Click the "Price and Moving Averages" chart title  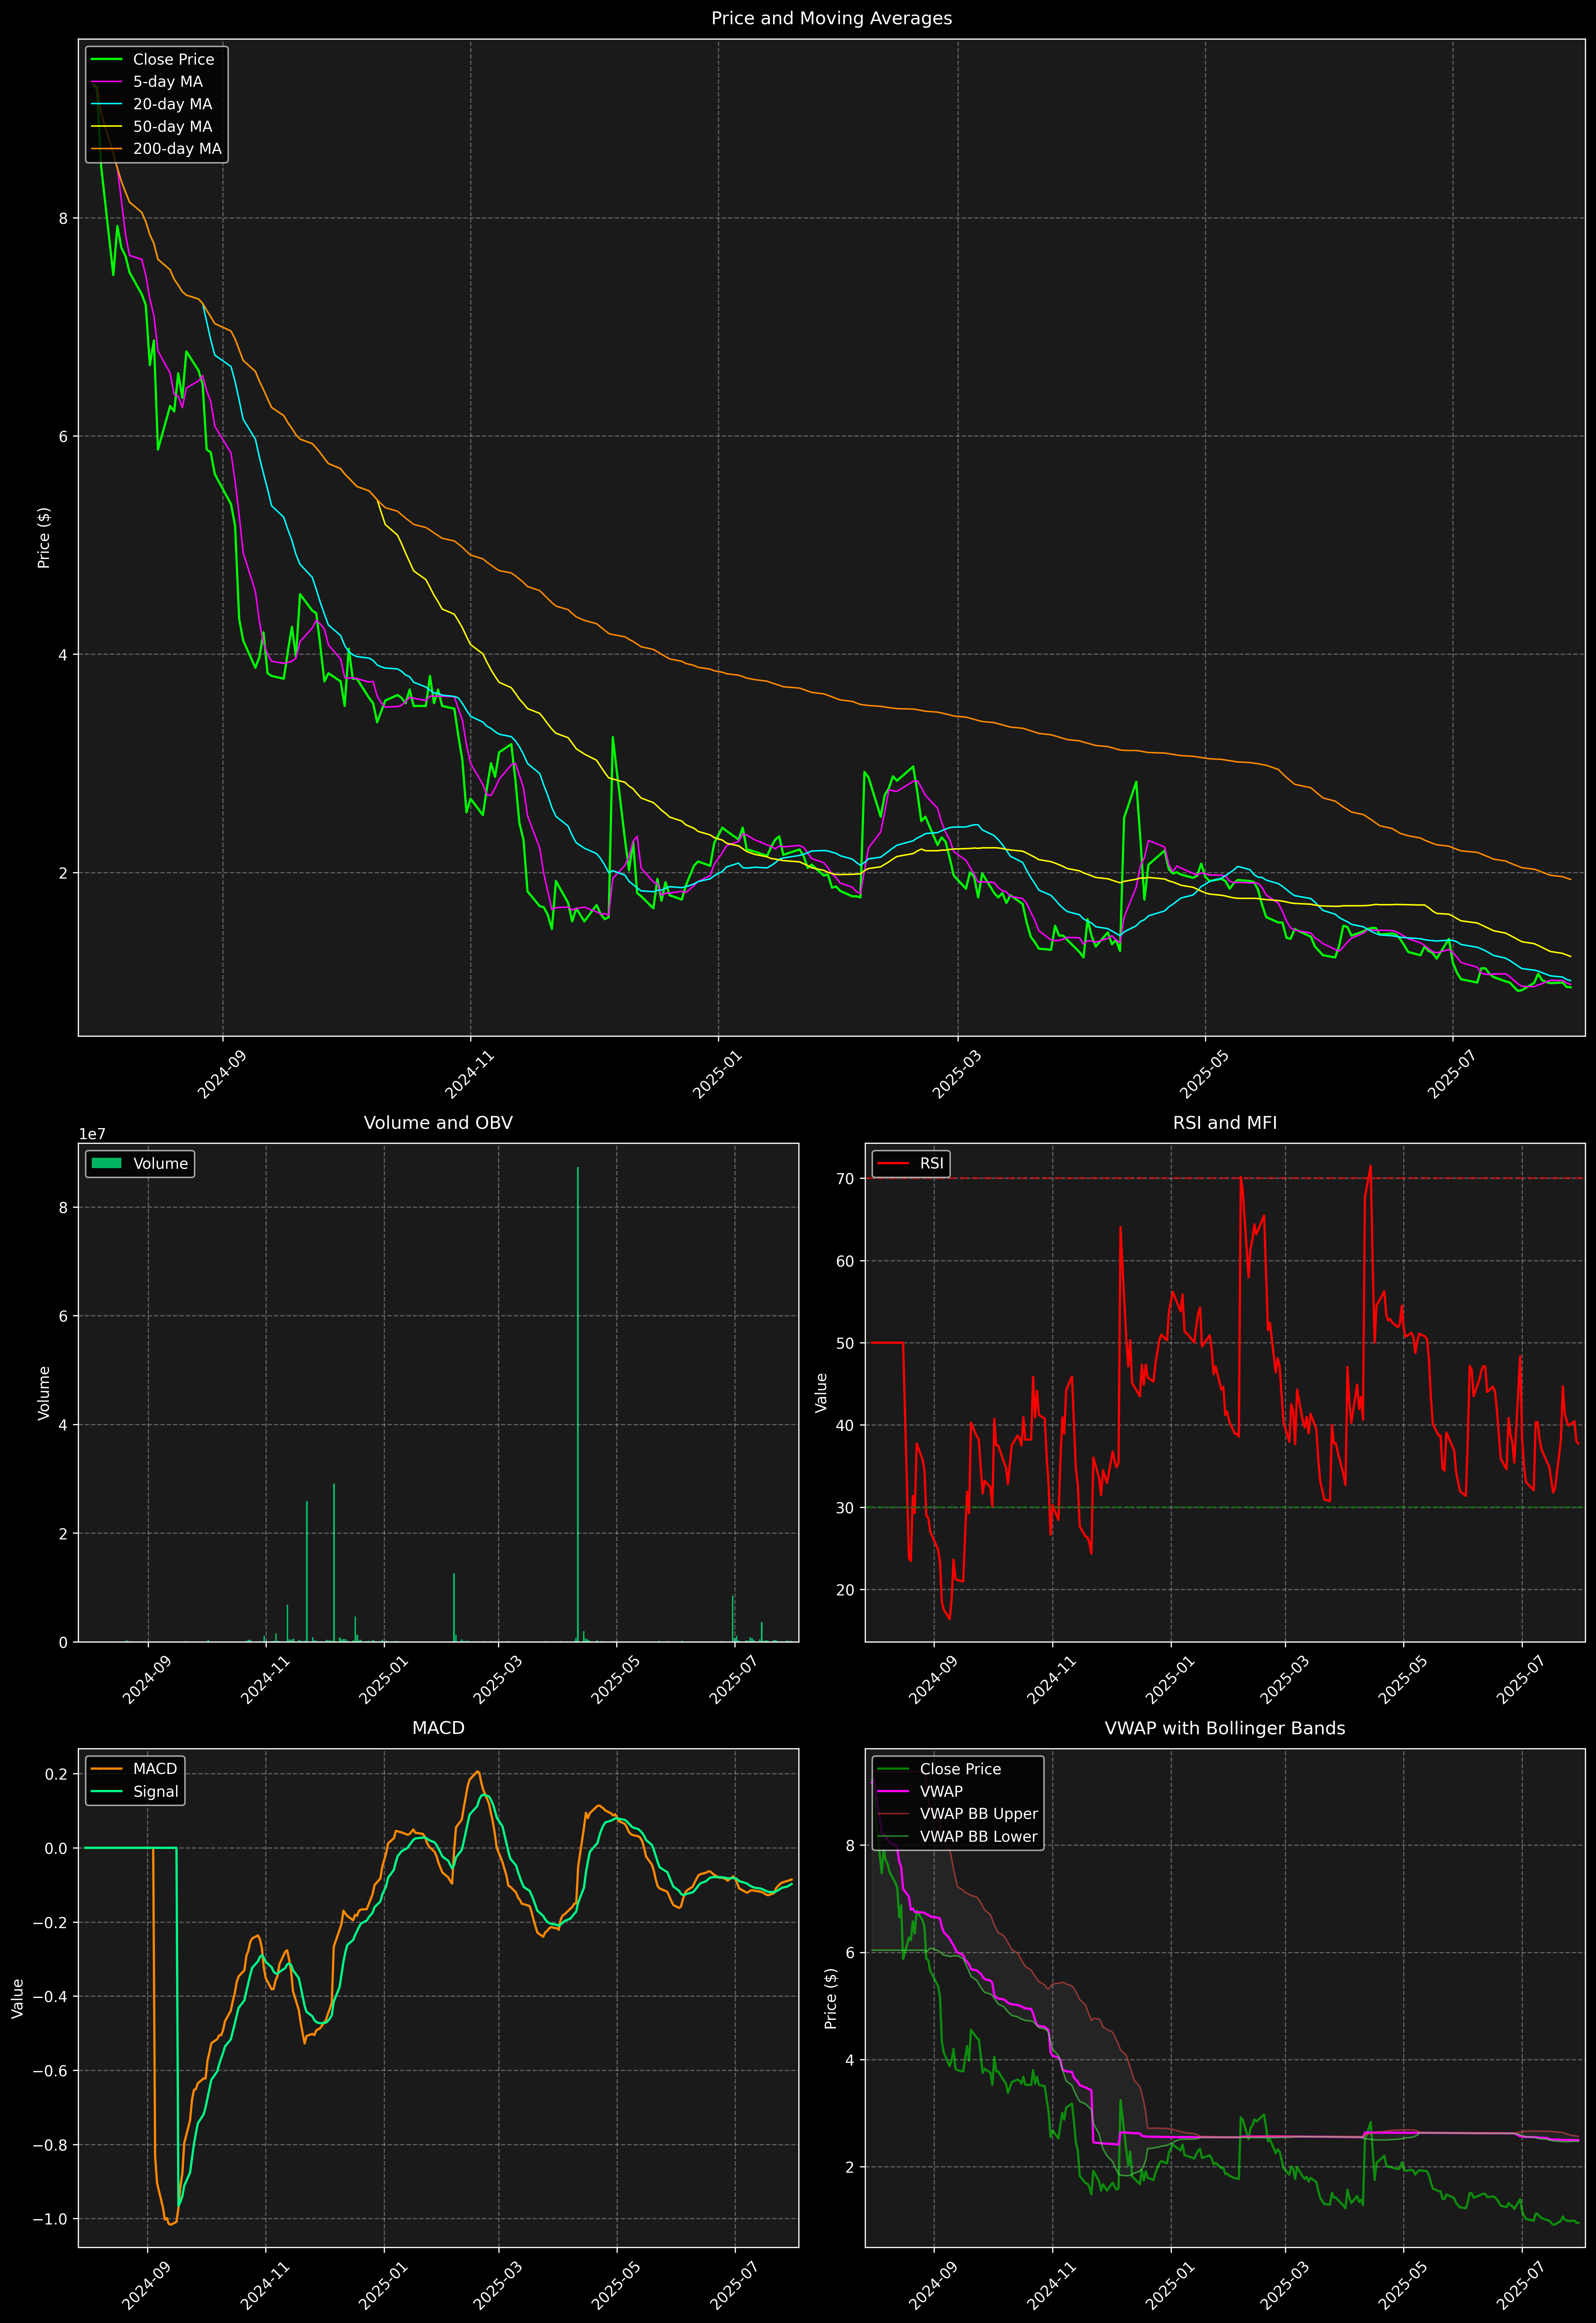coord(831,18)
